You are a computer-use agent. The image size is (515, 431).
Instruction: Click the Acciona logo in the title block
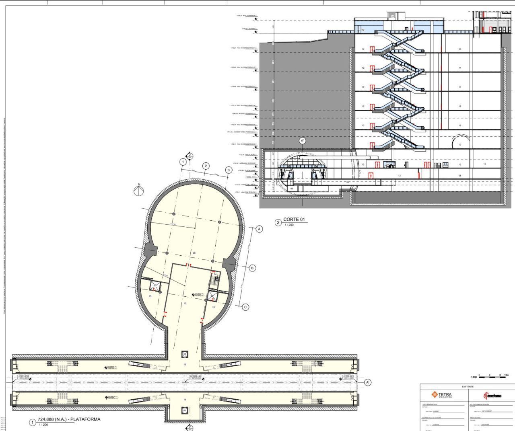pos(492,396)
